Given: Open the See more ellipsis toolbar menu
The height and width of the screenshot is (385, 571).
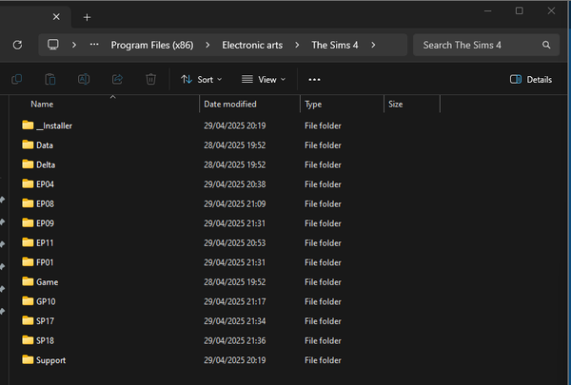Looking at the screenshot, I should click(314, 80).
